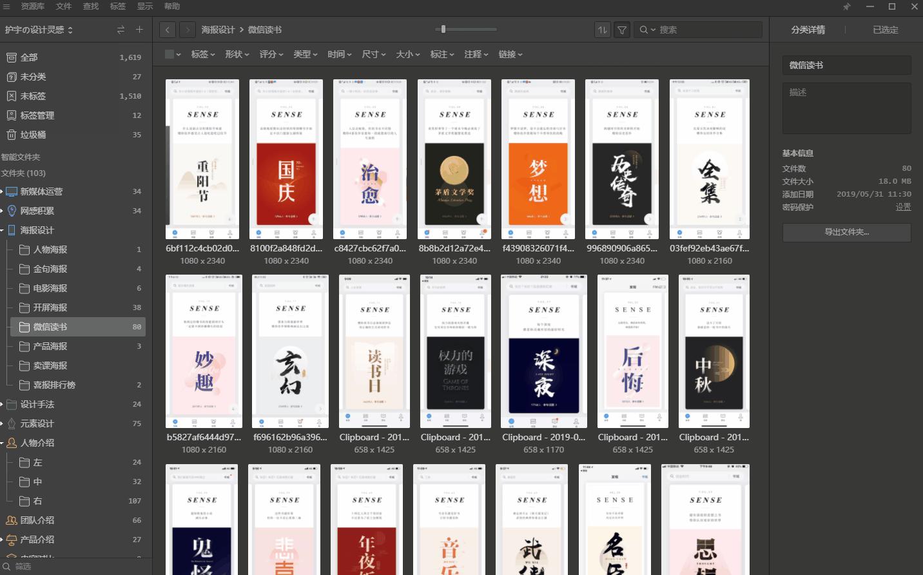Click the filter funnel icon
Screen dimensions: 923x575
click(622, 30)
